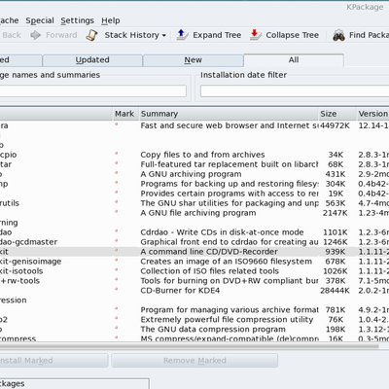Toggle mark for the web browser package
The height and width of the screenshot is (389, 389).
click(116, 124)
